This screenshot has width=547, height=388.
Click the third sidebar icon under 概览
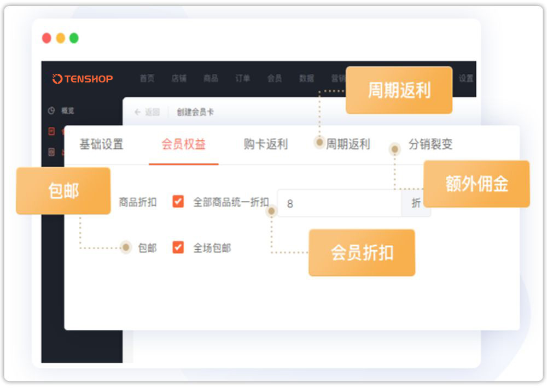51,152
